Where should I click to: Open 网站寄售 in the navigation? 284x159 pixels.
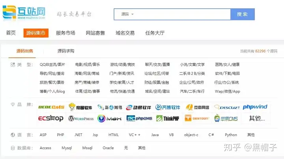95,33
